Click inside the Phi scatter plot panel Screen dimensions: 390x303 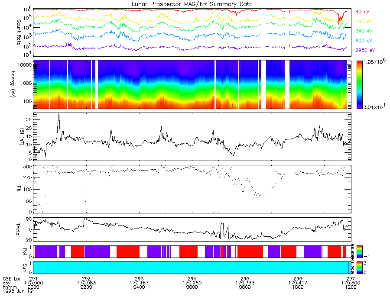point(192,189)
